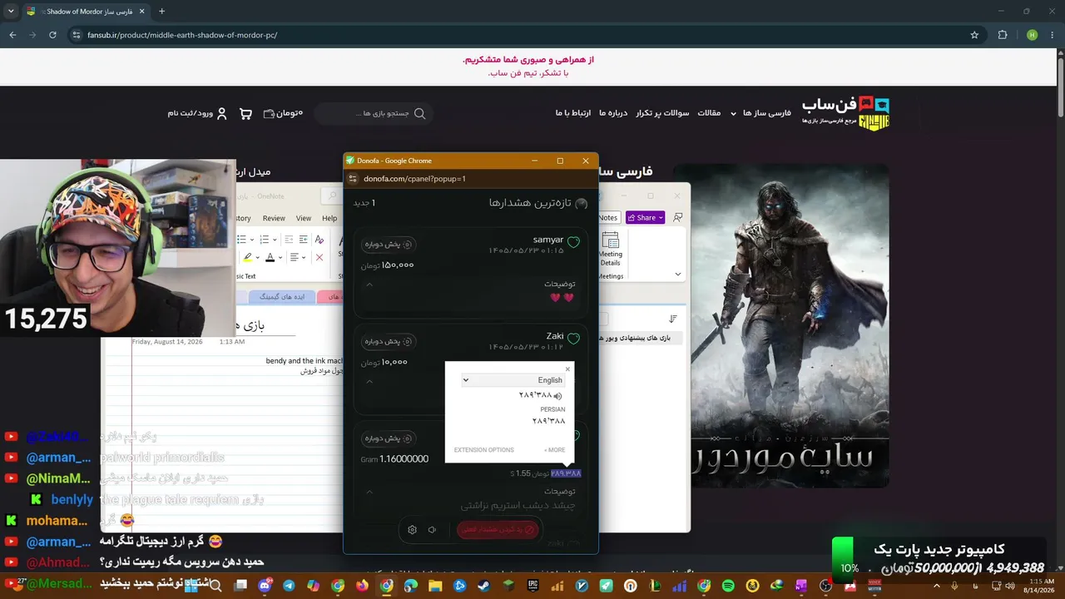Go back to the previous page
The height and width of the screenshot is (599, 1065).
(12, 35)
